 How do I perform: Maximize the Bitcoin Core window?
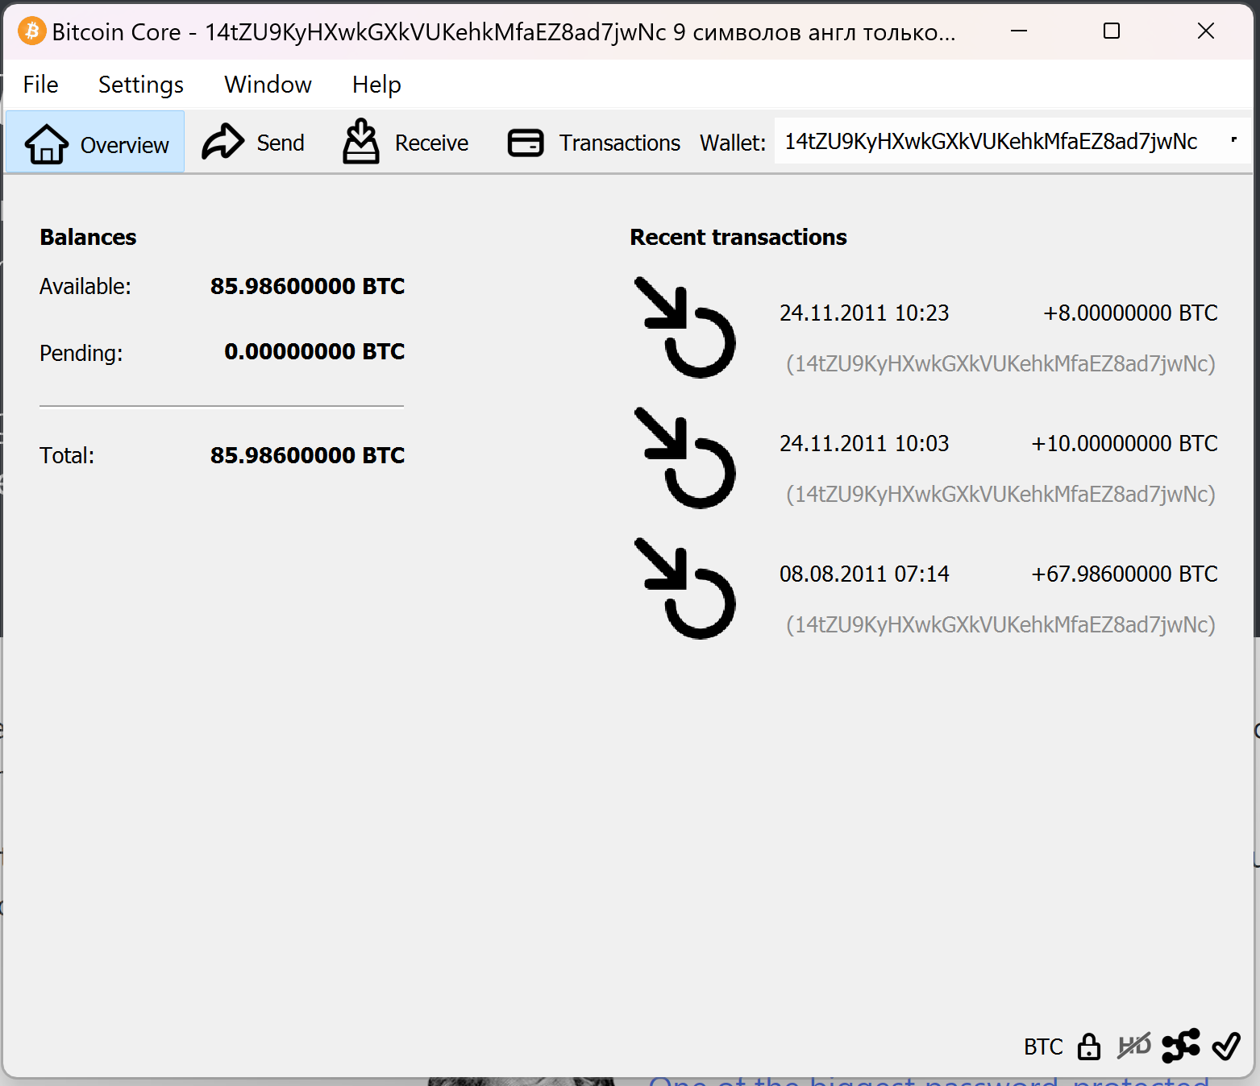click(x=1112, y=31)
